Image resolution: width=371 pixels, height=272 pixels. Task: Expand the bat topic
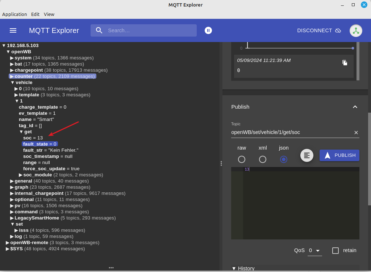tap(12, 64)
